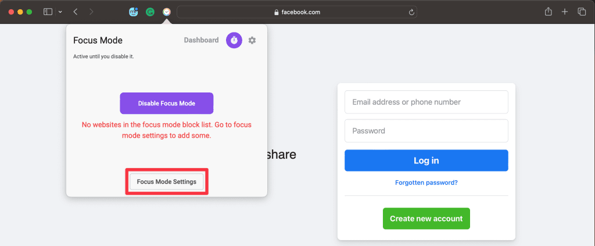Go back with the back arrow
595x246 pixels.
point(76,12)
